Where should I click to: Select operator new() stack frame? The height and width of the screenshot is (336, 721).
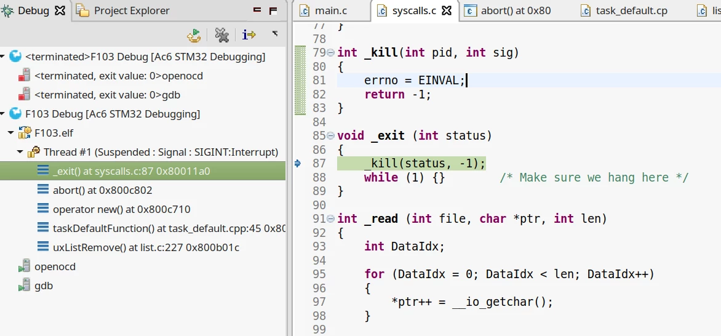click(x=121, y=209)
